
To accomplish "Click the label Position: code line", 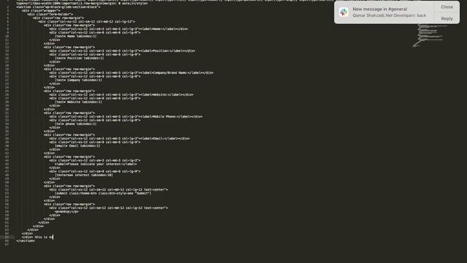I will [x=122, y=50].
